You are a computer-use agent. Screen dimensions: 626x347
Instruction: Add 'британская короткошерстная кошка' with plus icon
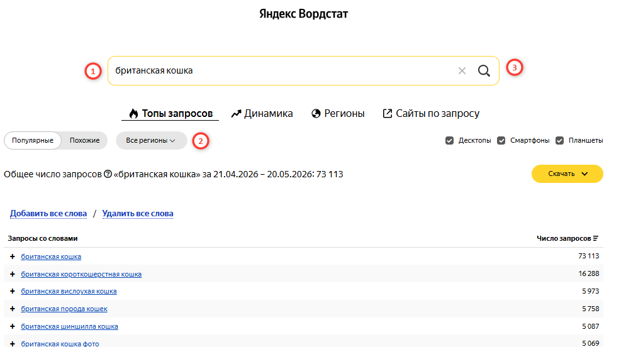point(13,274)
